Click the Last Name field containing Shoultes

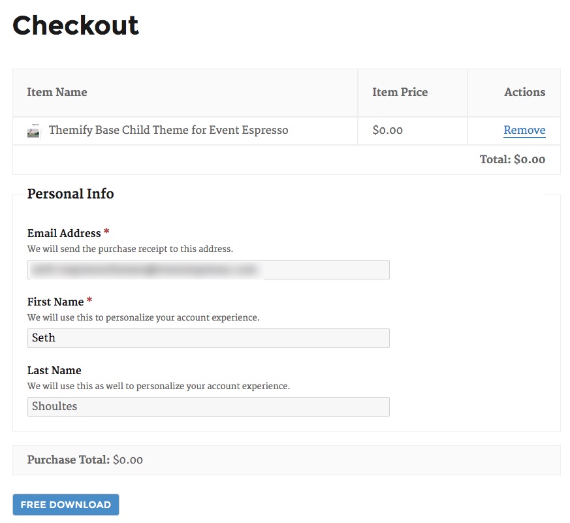pos(208,406)
